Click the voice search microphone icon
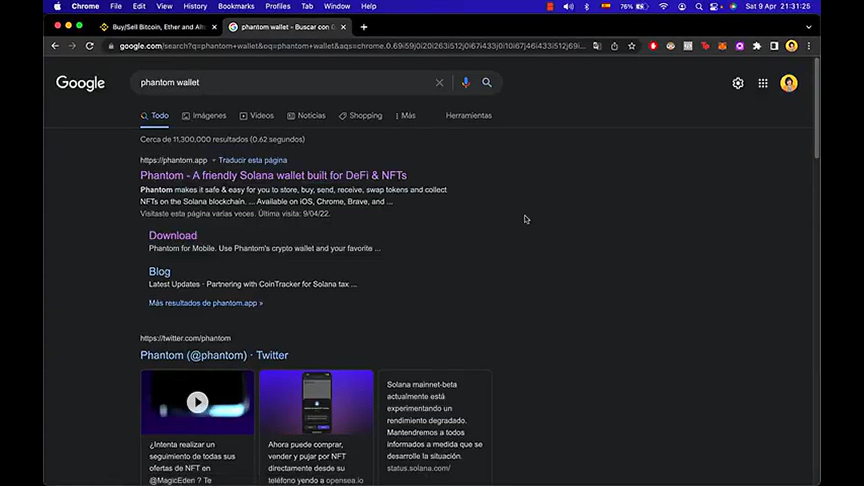 click(466, 82)
